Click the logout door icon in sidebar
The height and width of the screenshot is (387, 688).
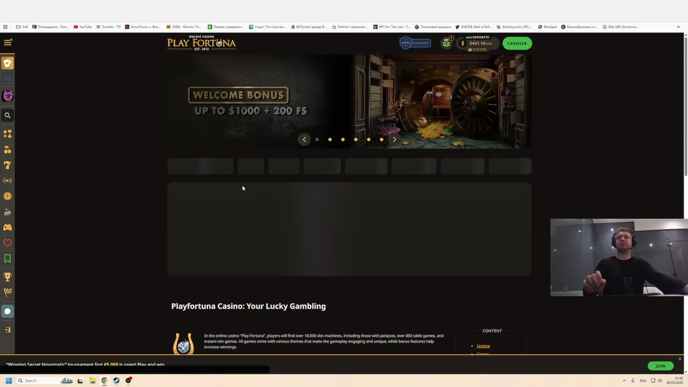click(8, 330)
